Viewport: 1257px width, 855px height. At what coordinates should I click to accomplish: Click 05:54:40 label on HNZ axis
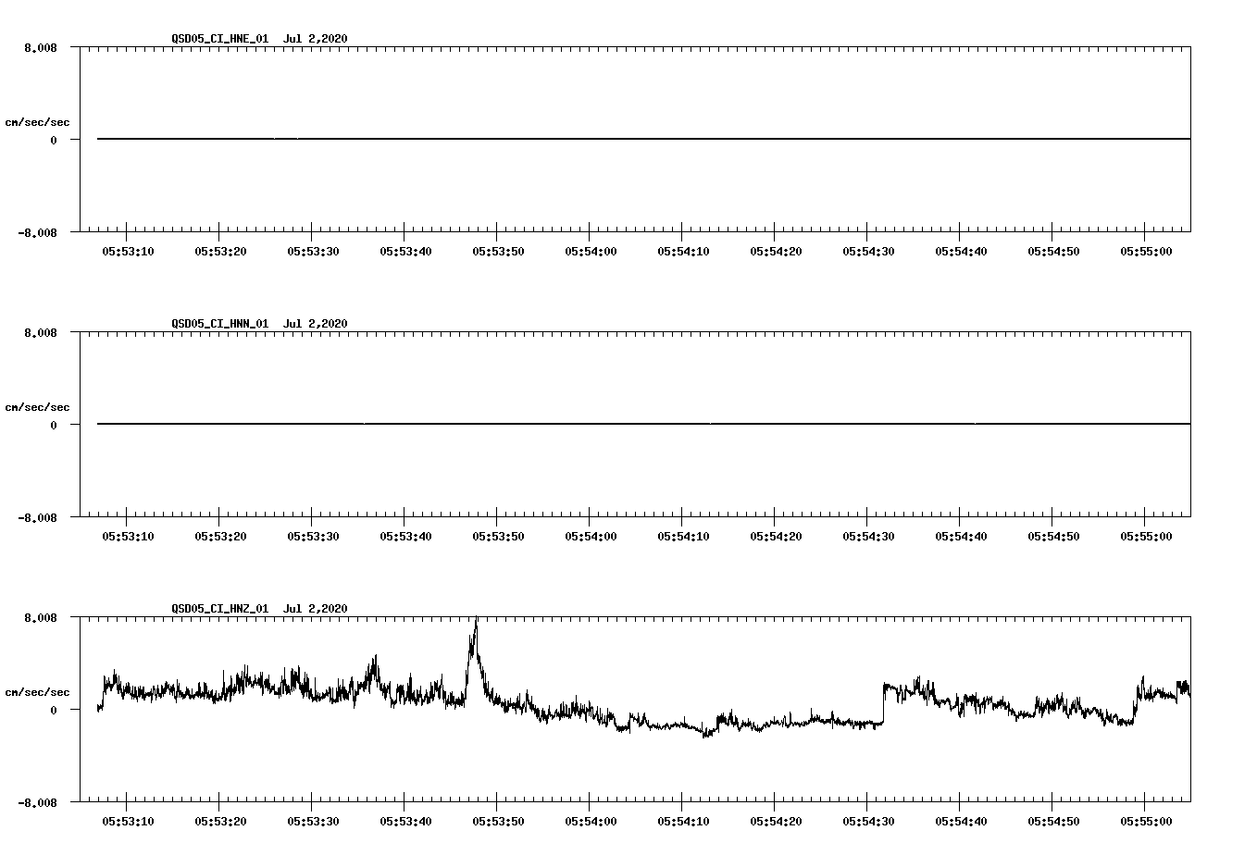pos(961,822)
